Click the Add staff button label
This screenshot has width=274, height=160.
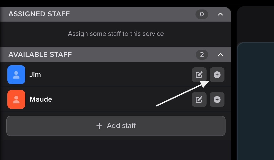click(x=121, y=126)
